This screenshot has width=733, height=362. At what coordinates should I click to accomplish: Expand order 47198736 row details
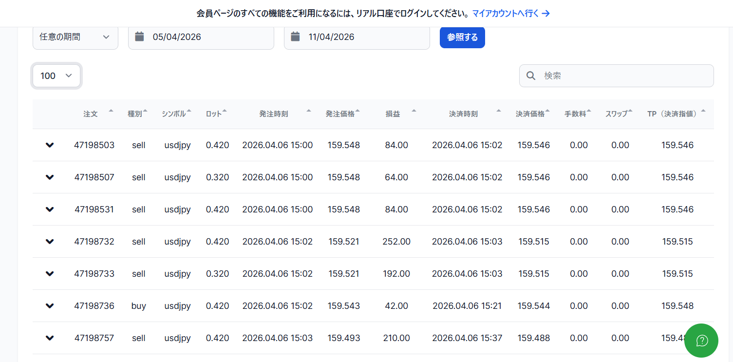50,306
